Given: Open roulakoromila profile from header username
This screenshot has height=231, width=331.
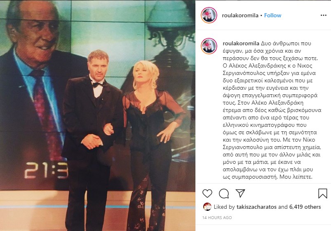Looking at the screenshot, I should tap(240, 15).
